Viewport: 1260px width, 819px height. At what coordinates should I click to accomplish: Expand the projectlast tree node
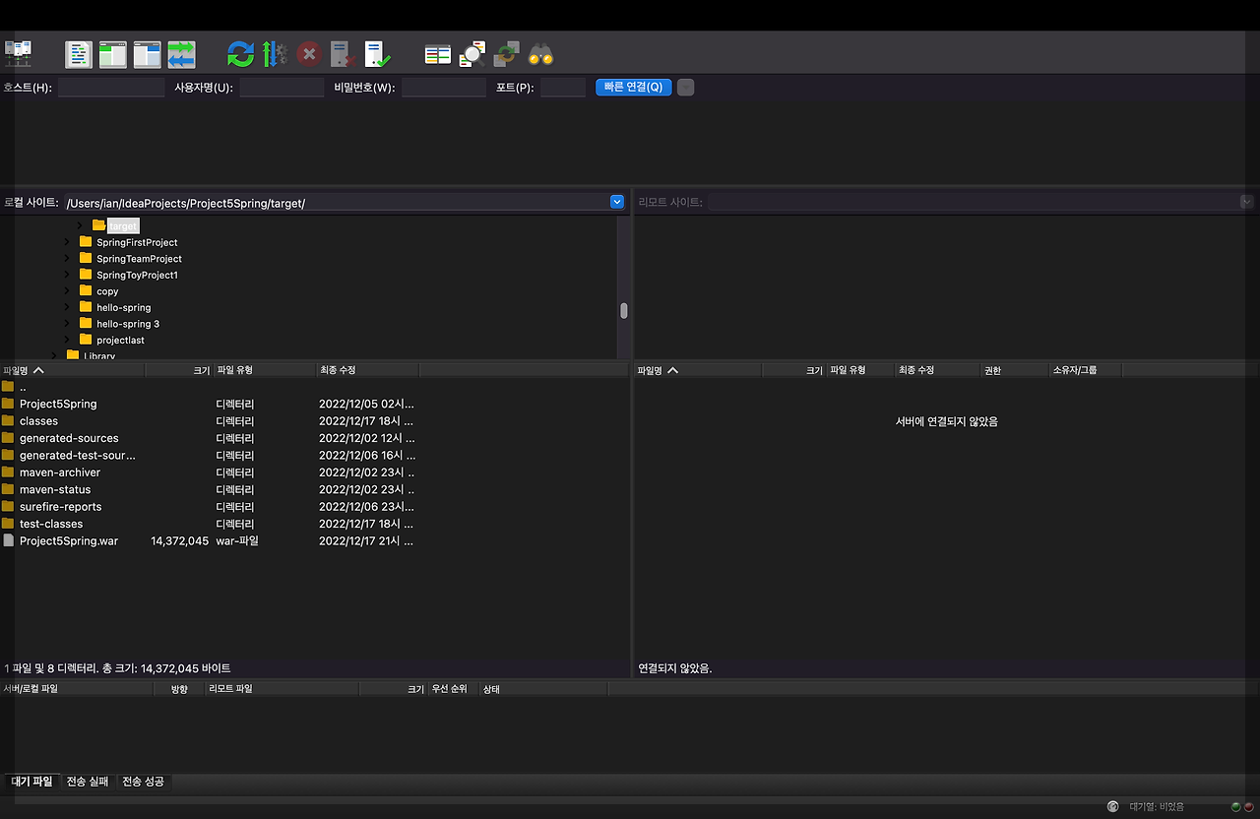point(67,340)
